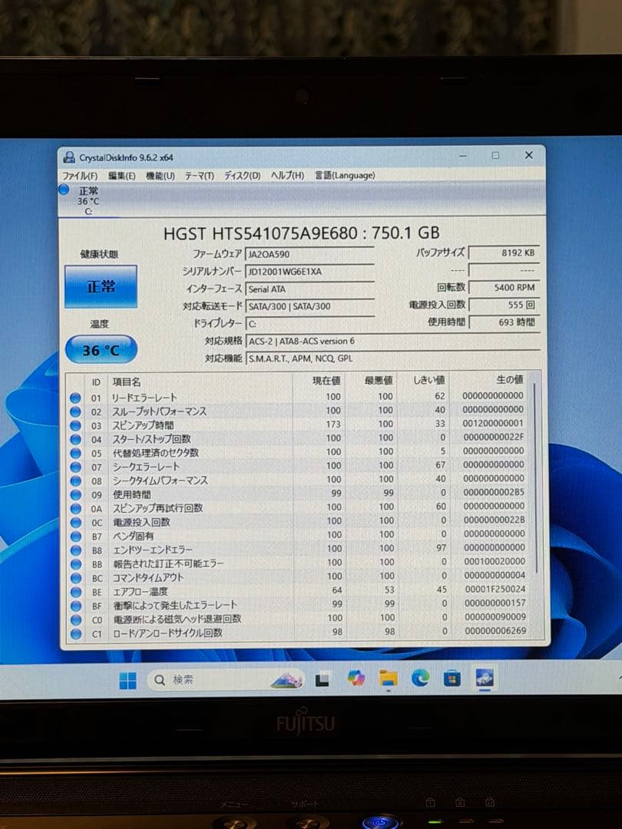Click the インターフェース field Serial ATA
This screenshot has height=829, width=622.
point(310,289)
